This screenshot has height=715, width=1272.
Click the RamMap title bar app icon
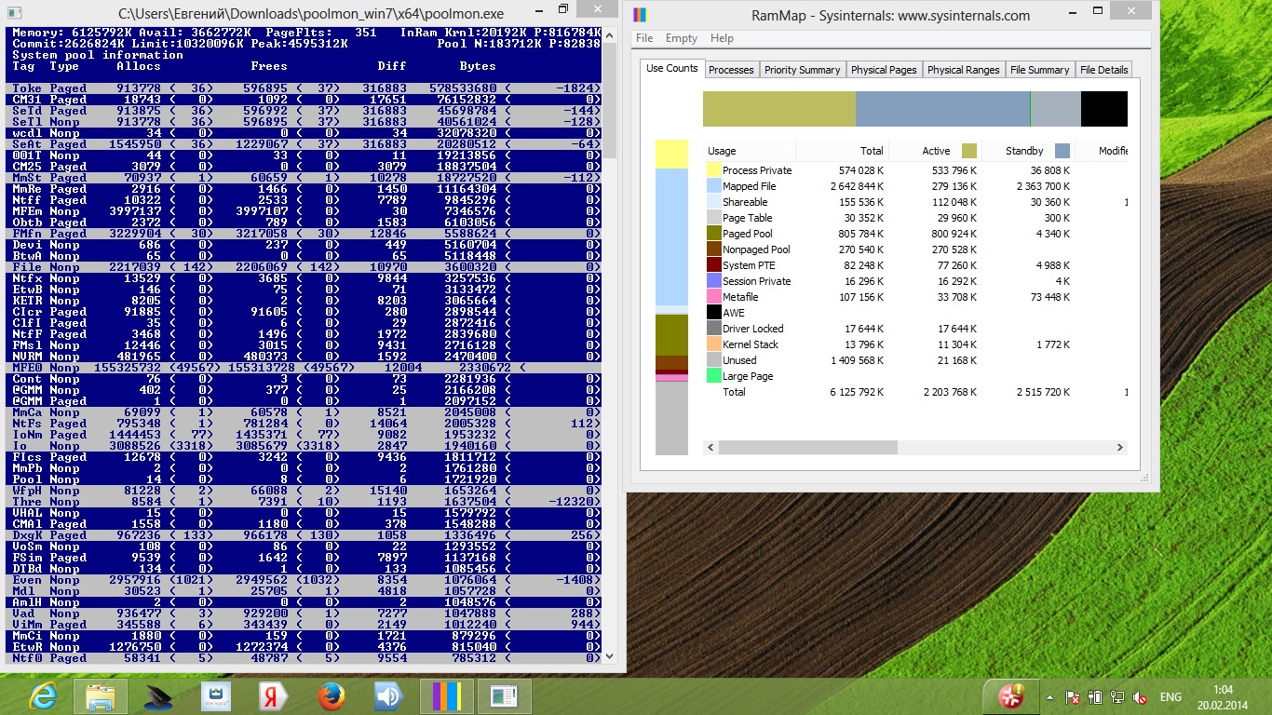pyautogui.click(x=639, y=15)
